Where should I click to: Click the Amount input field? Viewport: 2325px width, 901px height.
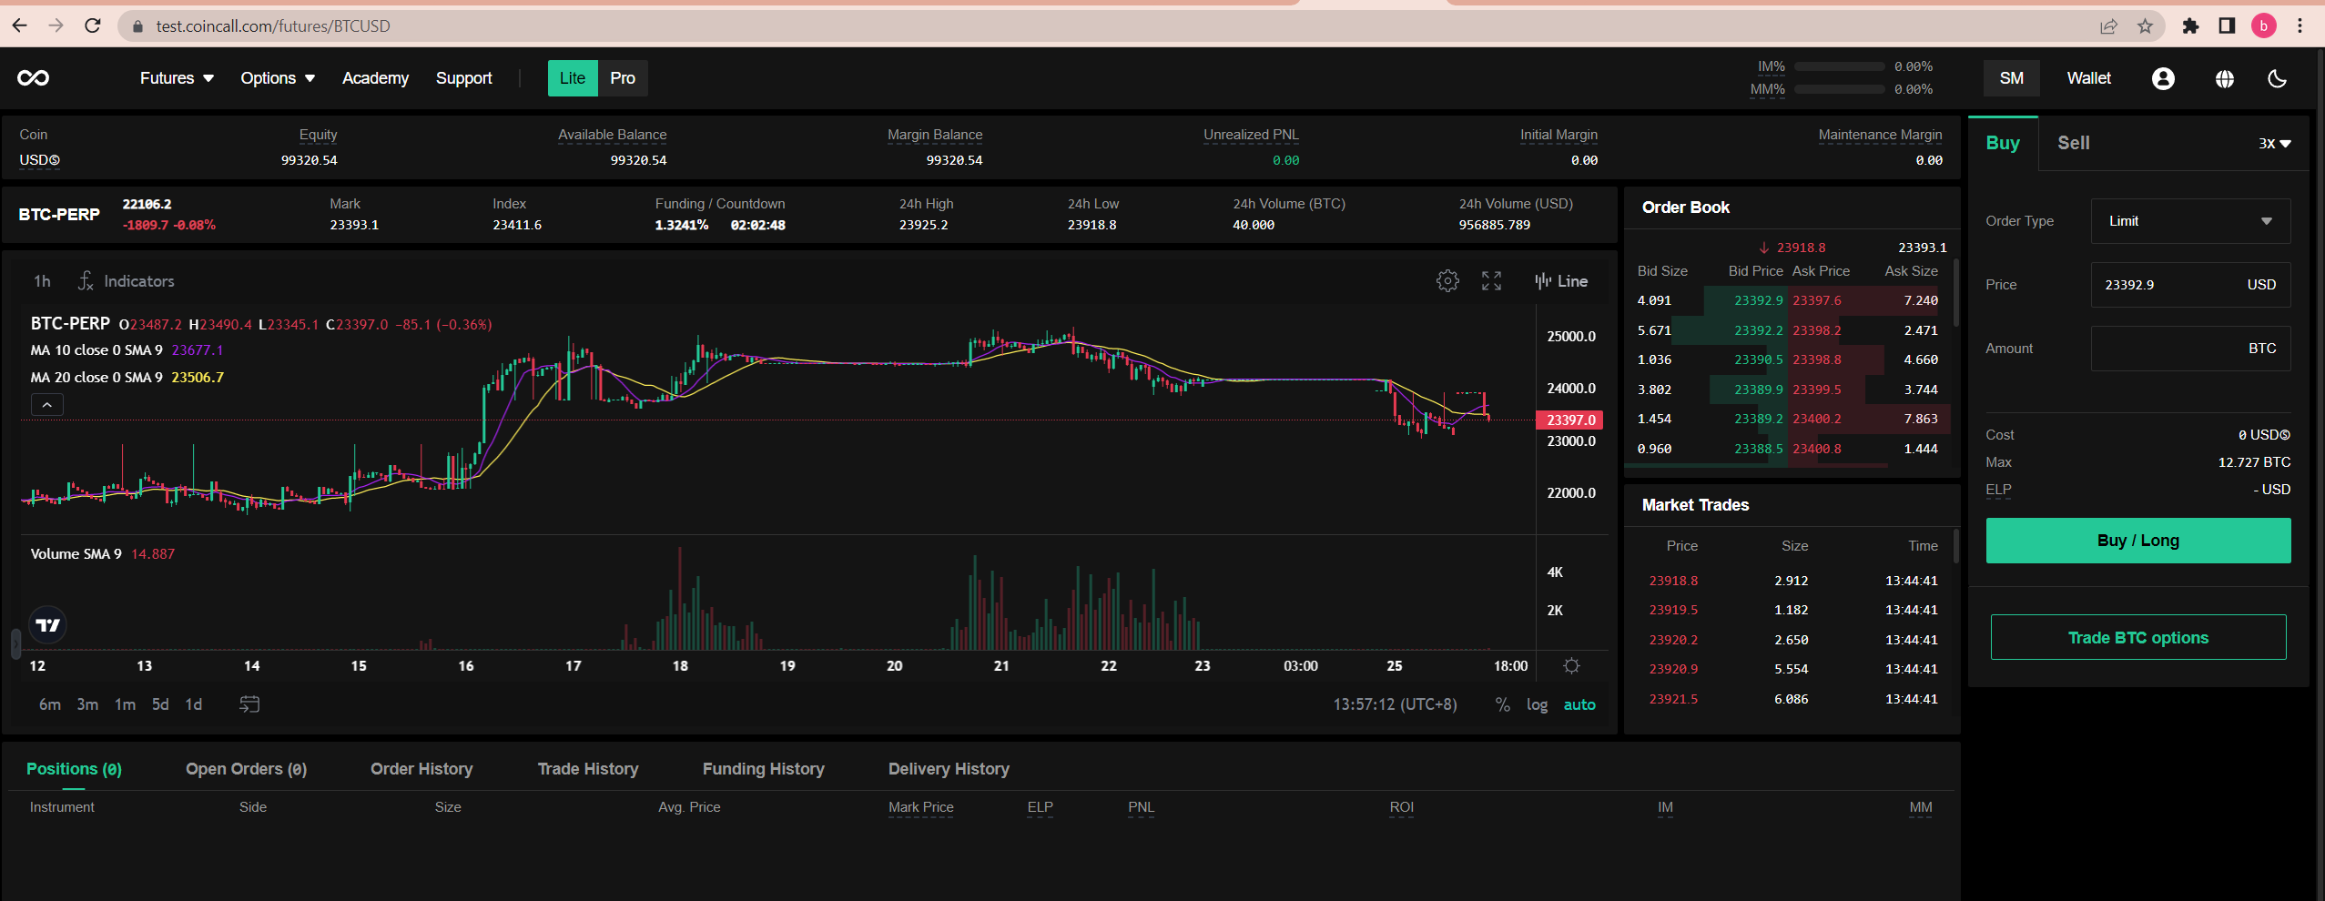coord(2189,349)
